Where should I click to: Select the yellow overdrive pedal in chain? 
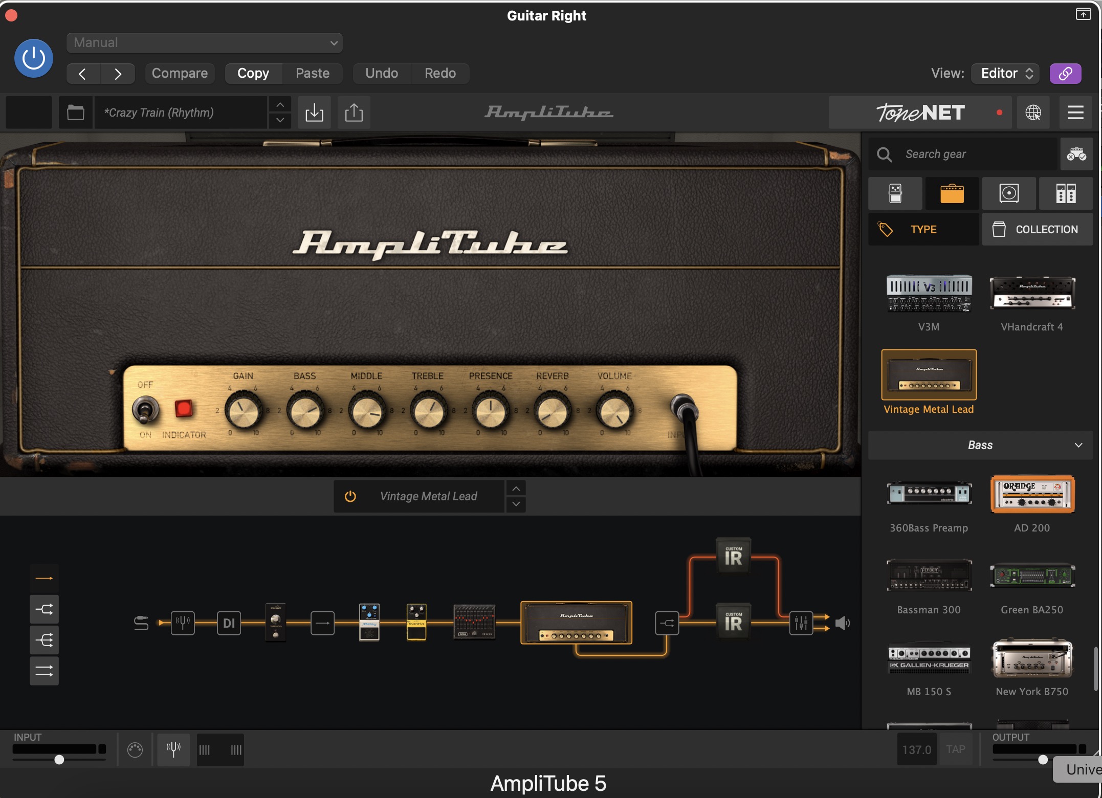point(416,622)
